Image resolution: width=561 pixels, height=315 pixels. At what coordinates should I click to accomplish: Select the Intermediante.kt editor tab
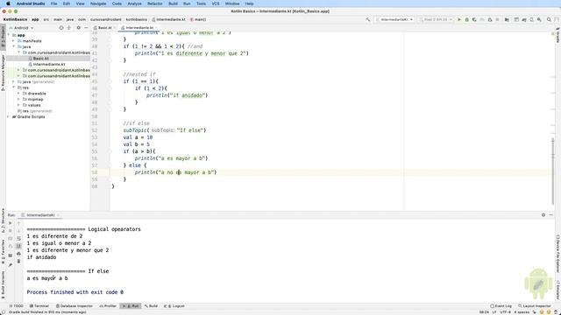pyautogui.click(x=139, y=28)
